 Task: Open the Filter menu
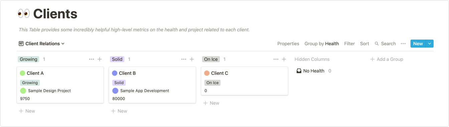(349, 44)
